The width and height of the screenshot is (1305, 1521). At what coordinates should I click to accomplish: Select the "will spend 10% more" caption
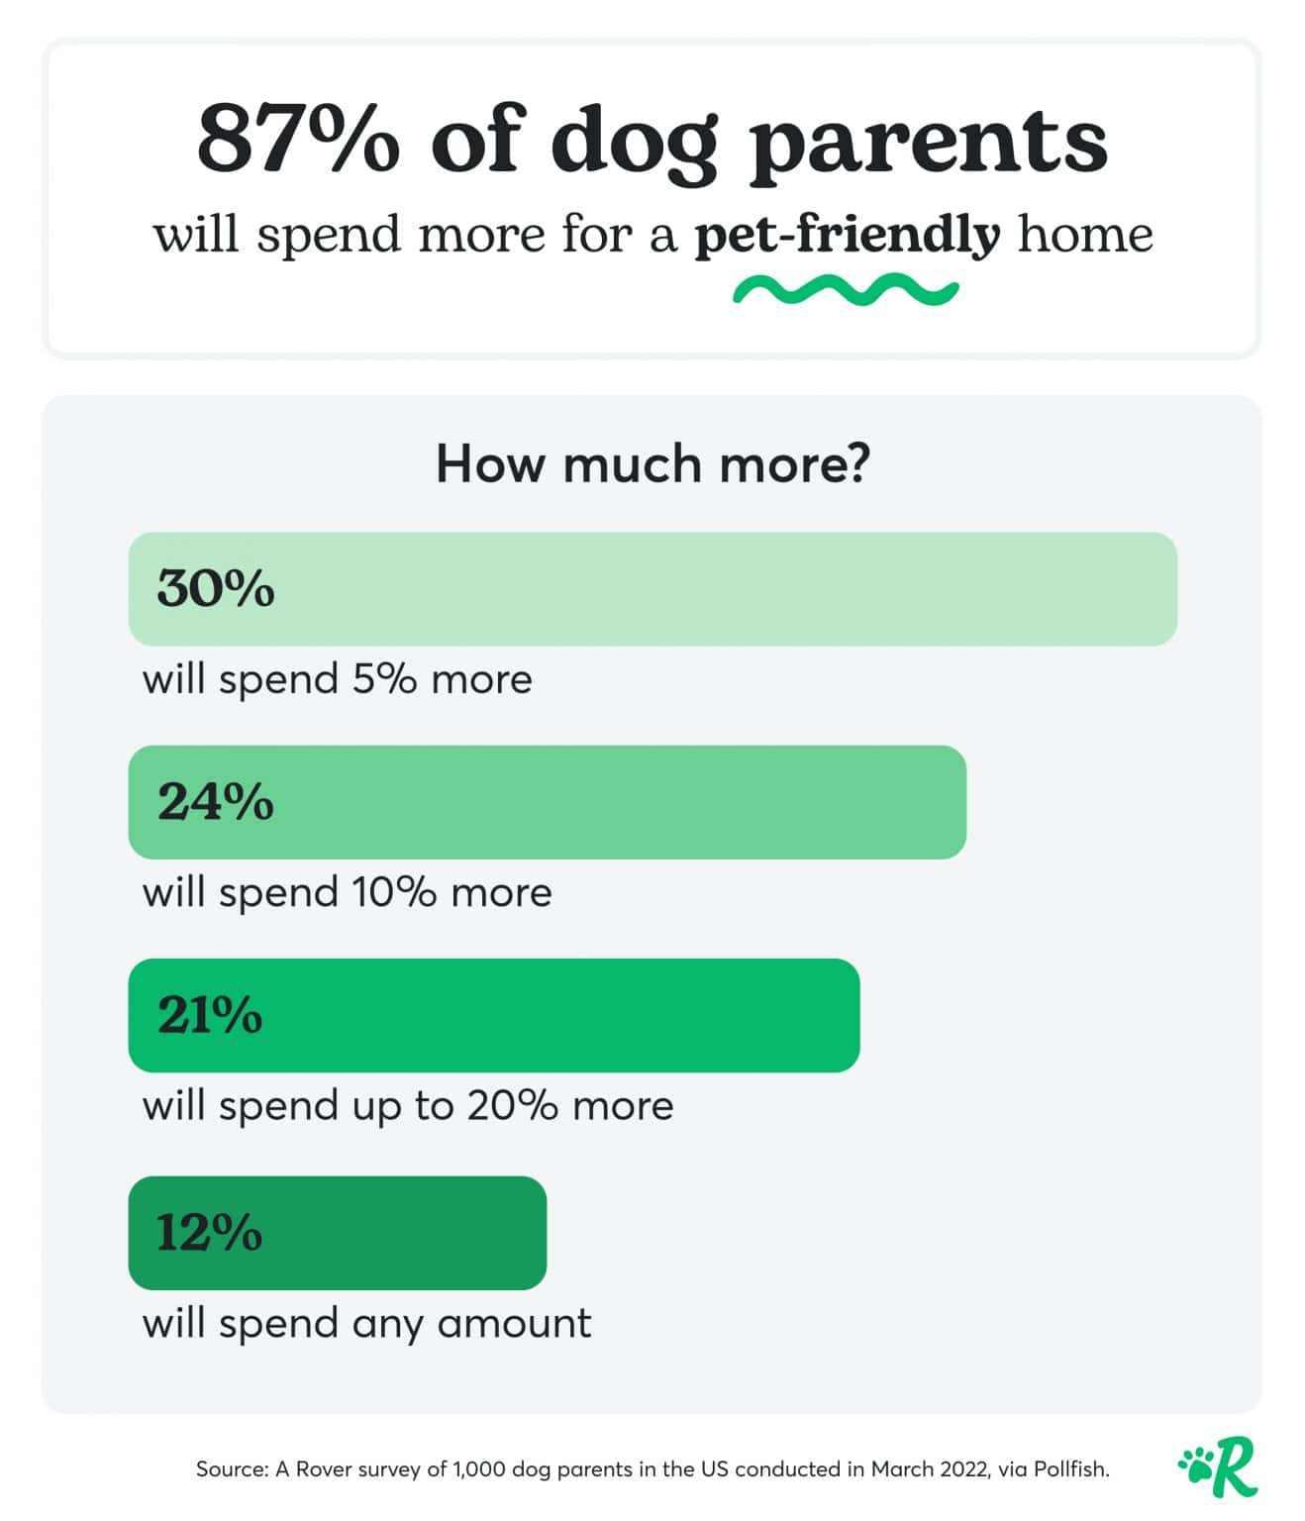[348, 892]
